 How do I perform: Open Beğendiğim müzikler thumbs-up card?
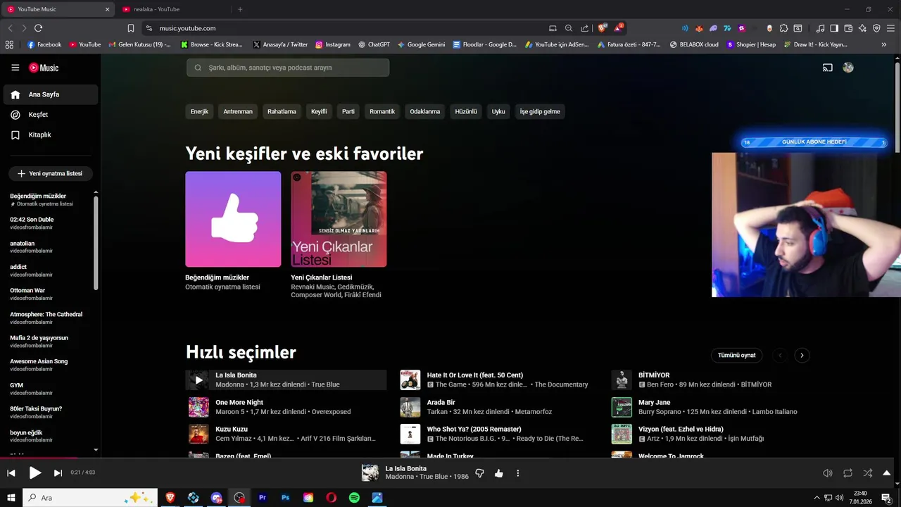233,219
